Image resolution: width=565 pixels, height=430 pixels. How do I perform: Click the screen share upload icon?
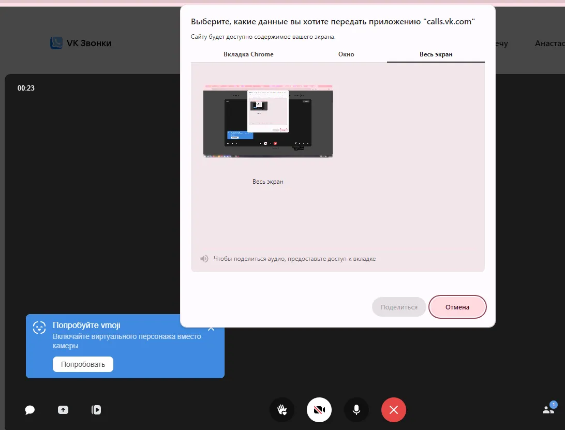pos(63,410)
